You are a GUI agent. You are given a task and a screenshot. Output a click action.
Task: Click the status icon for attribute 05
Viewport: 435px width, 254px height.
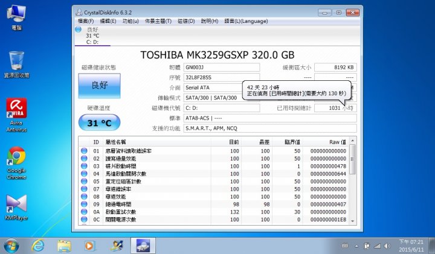point(84,181)
